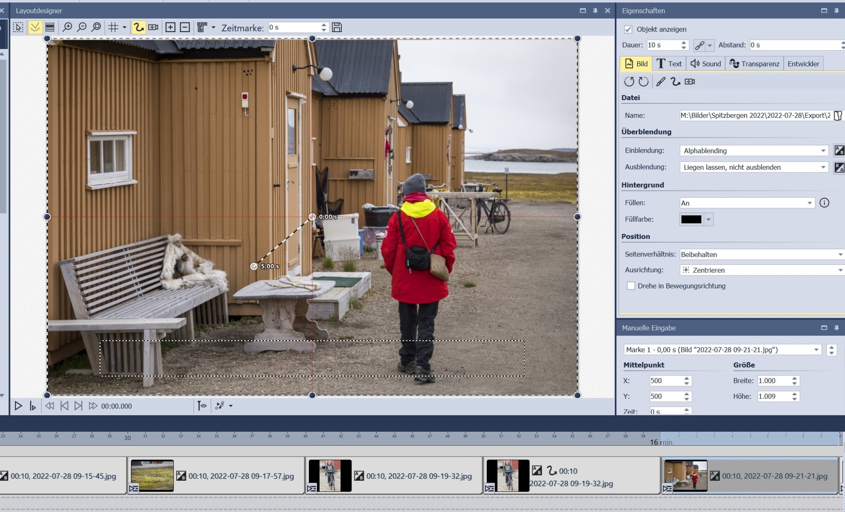845x512 pixels.
Task: Rotate image left in Eigenschaften panel
Action: [x=629, y=82]
